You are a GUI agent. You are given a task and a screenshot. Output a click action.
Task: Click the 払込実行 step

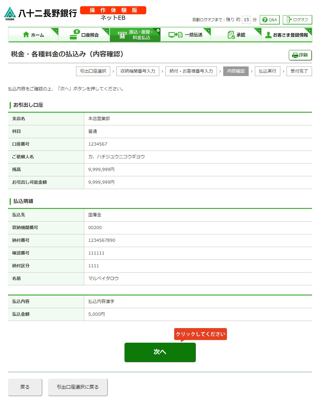(x=267, y=71)
